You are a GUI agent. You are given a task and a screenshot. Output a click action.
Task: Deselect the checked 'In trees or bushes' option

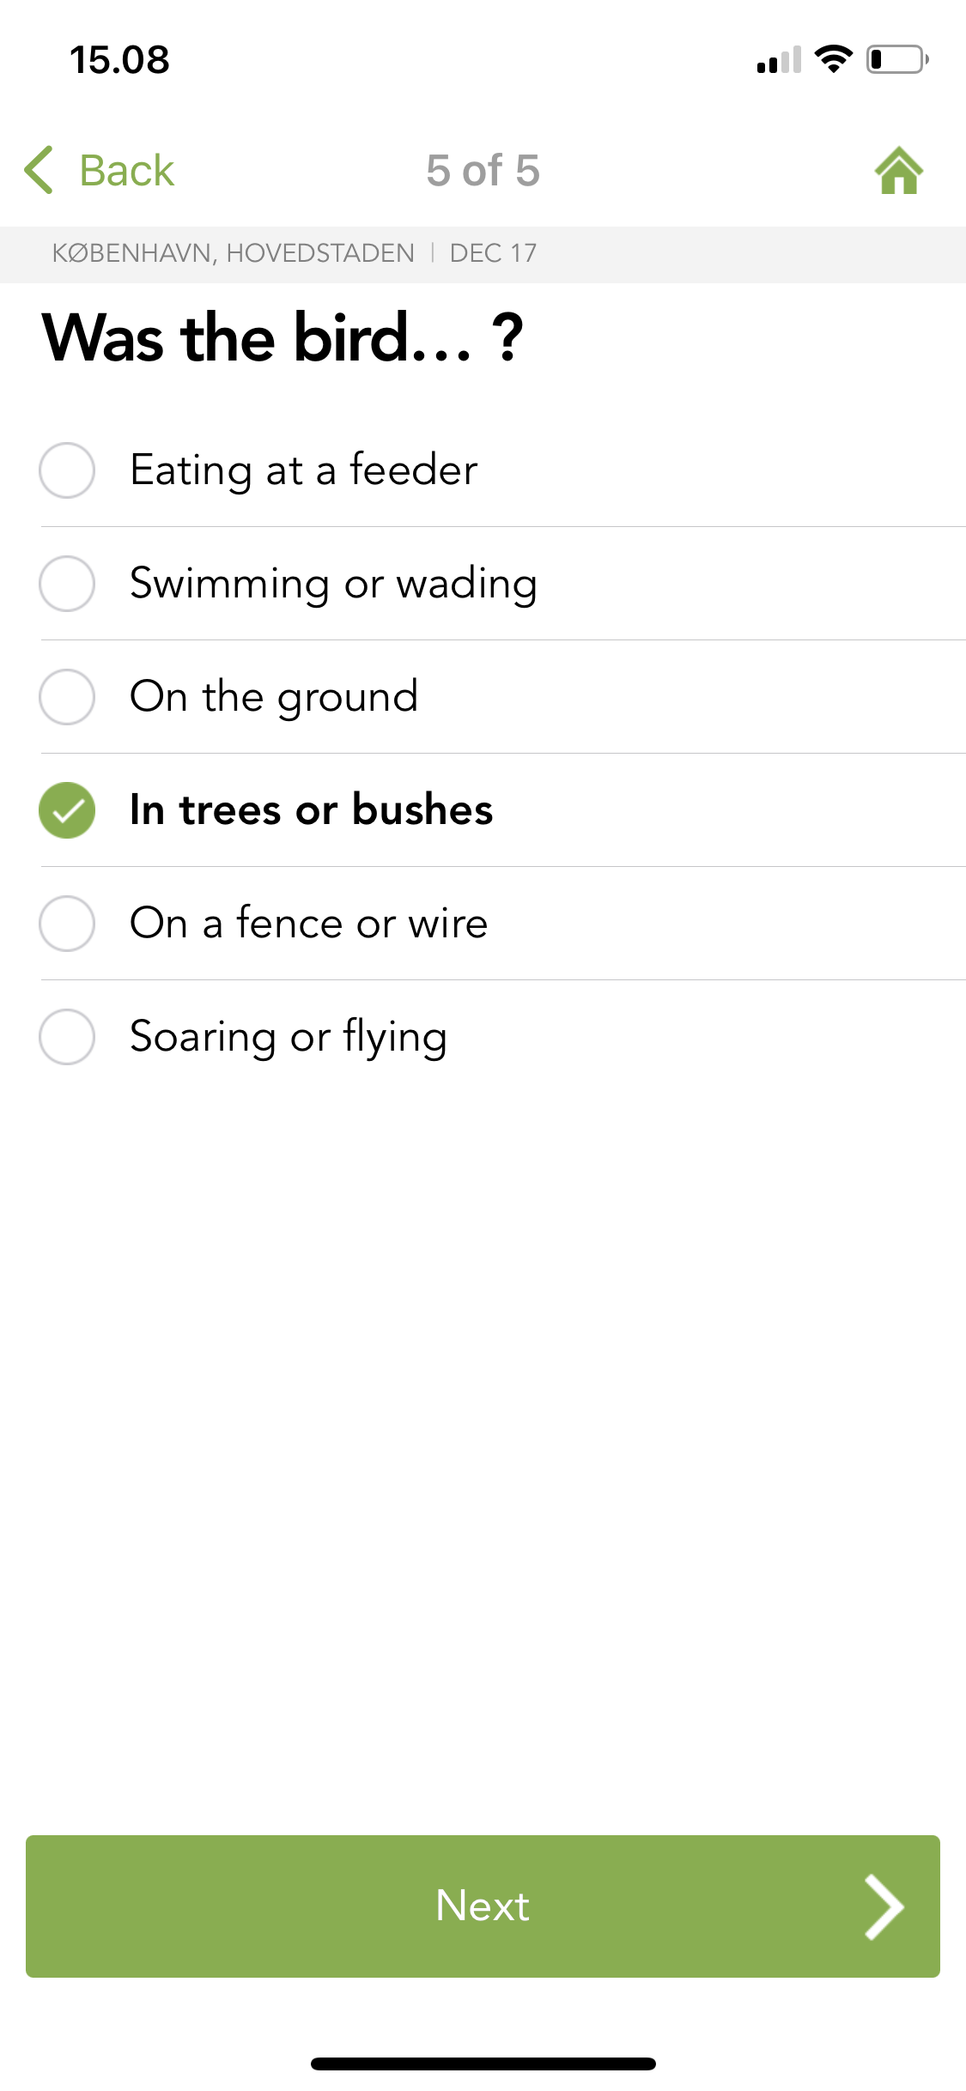pos(67,810)
